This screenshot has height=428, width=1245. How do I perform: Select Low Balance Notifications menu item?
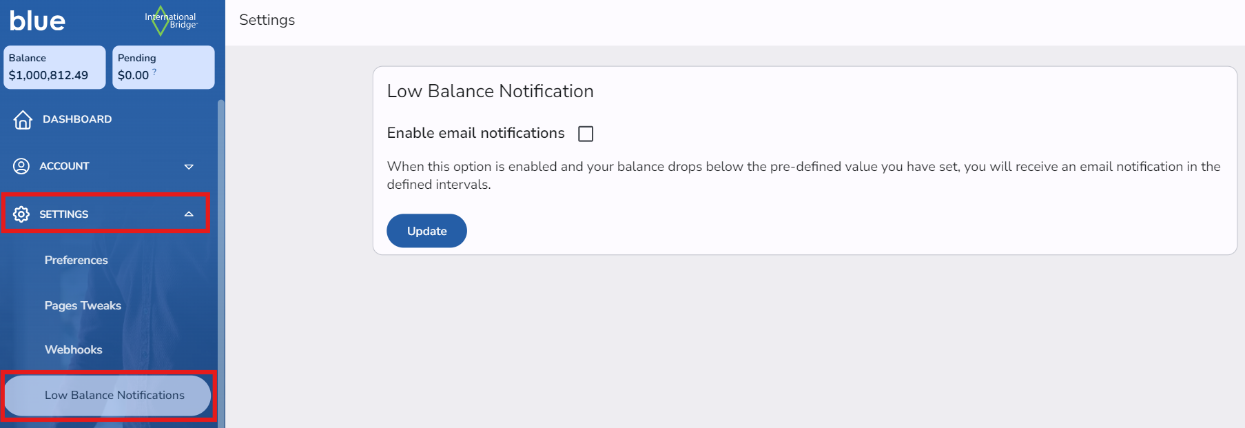pyautogui.click(x=114, y=395)
